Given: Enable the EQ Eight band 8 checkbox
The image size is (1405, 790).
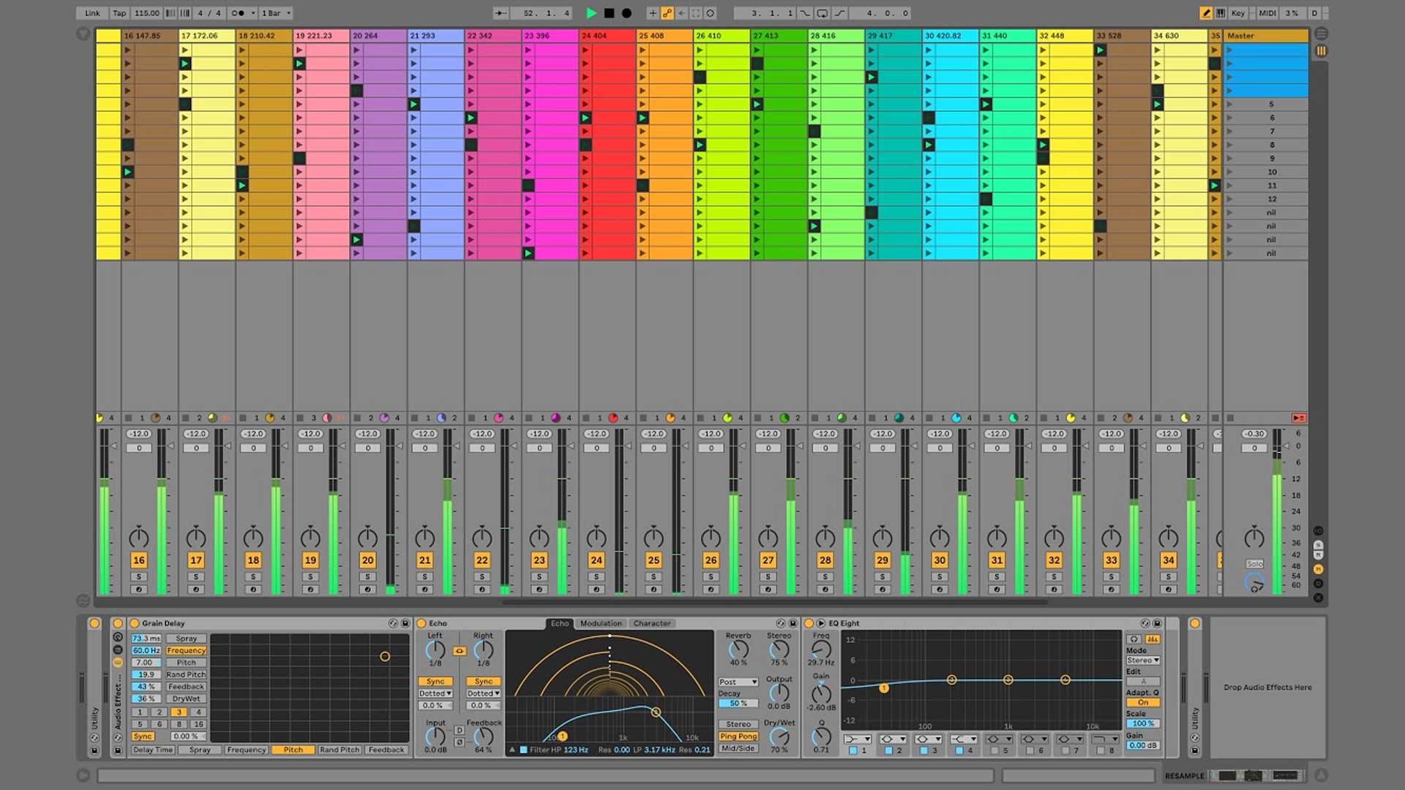Looking at the screenshot, I should click(1101, 750).
